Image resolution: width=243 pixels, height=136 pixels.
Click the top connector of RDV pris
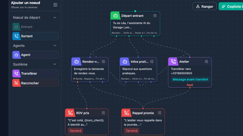87,109
